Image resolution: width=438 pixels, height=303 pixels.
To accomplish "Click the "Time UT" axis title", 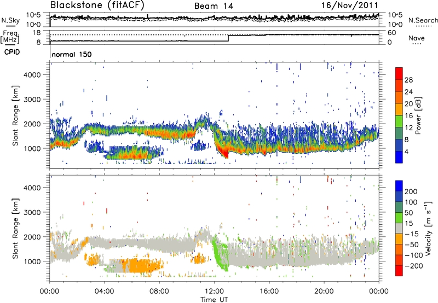I will [x=214, y=300].
